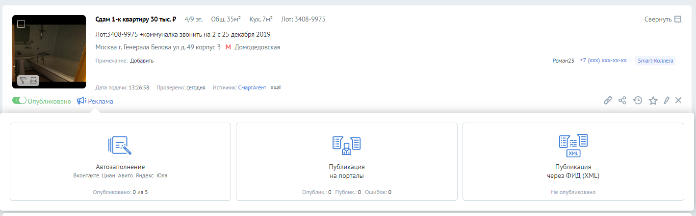Open the Публикация через ФИД (XML) card
This screenshot has height=216, width=696.
click(573, 161)
